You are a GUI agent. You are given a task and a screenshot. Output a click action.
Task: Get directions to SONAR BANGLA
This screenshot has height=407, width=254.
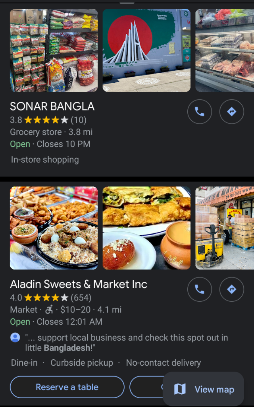coord(232,112)
